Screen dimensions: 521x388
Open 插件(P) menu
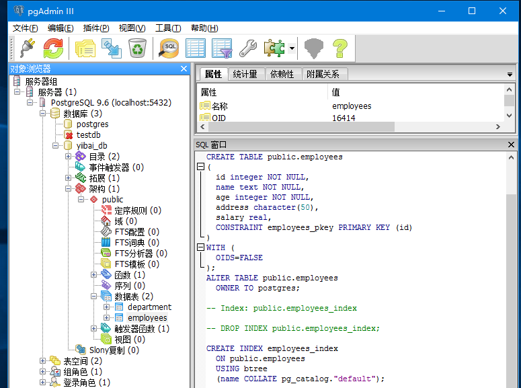click(96, 28)
